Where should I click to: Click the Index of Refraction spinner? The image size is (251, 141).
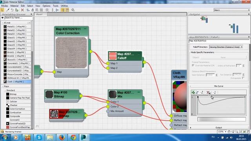[243, 65]
